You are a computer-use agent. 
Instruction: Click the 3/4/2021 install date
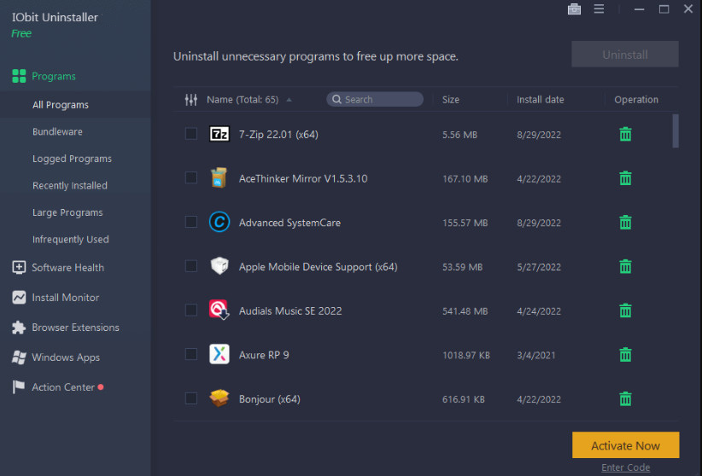536,355
